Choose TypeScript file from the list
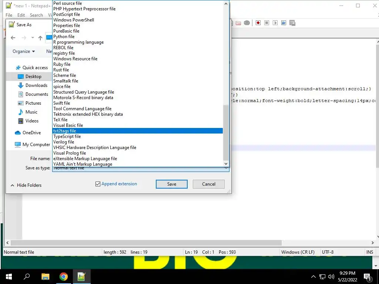Screen dimensions: 379x284 coord(138,136)
